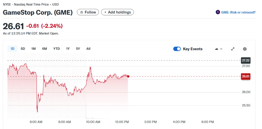Switch to the 5D range tab

(23, 49)
